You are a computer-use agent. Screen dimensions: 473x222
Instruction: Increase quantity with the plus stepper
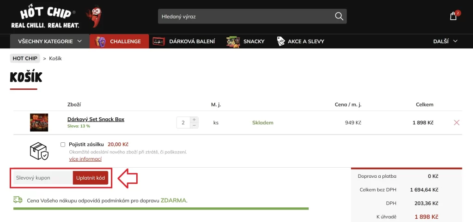point(194,120)
